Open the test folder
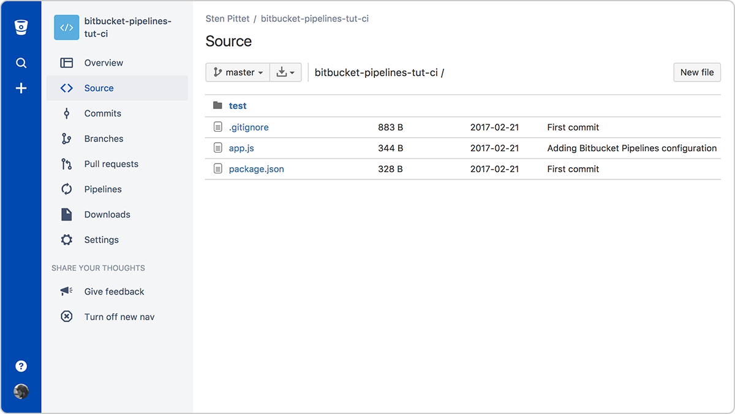This screenshot has height=414, width=735. 238,105
